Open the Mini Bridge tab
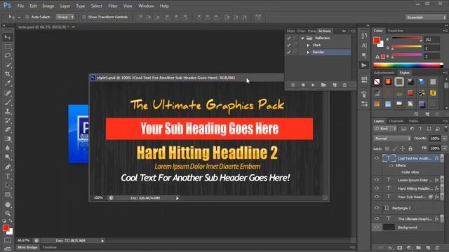 tap(28, 247)
